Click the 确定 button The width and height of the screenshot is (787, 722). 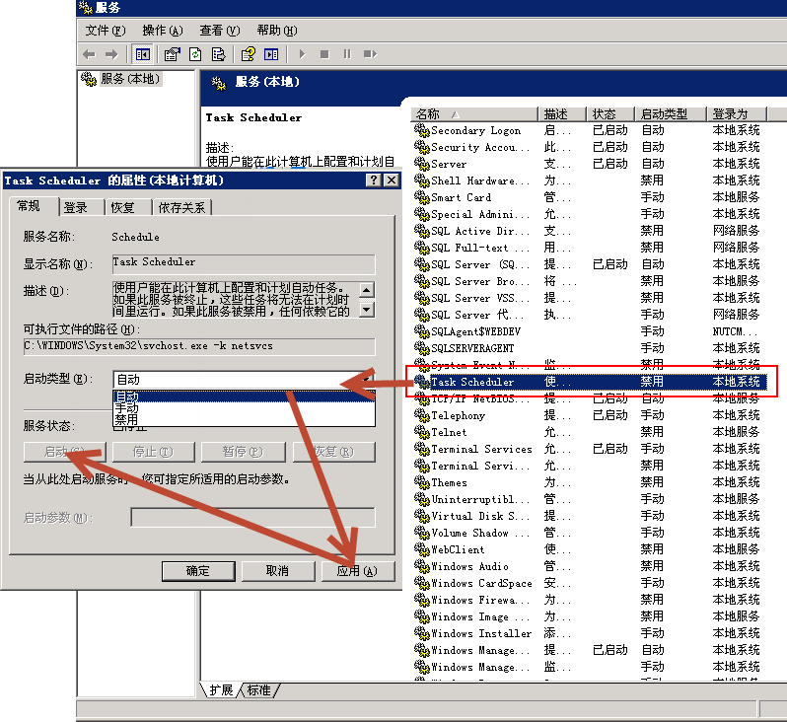(198, 571)
